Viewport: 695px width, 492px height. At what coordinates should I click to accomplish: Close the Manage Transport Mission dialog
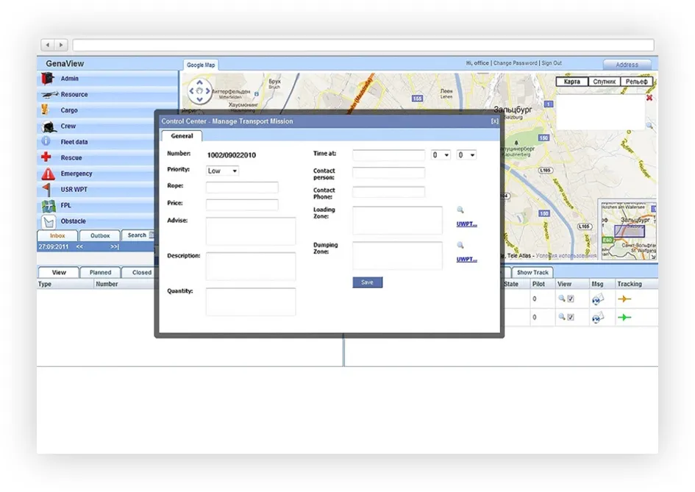495,121
